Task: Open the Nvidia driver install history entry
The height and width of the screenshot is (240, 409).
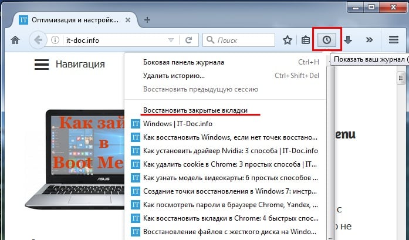Action: [x=230, y=151]
